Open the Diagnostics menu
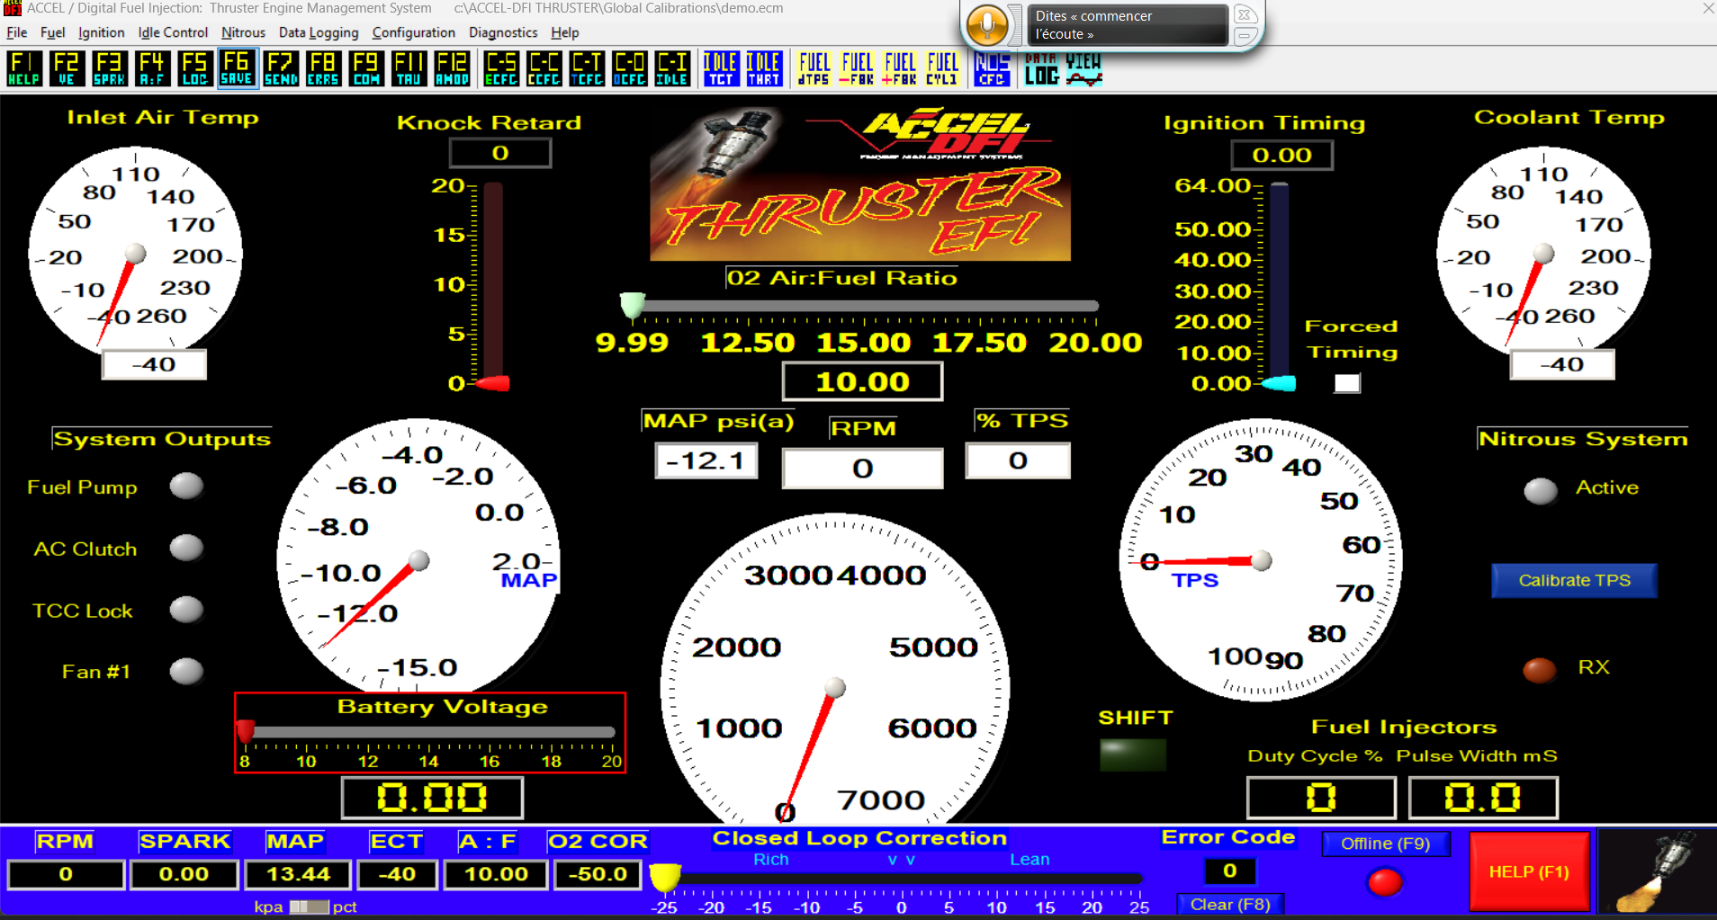Image resolution: width=1717 pixels, height=920 pixels. click(503, 32)
